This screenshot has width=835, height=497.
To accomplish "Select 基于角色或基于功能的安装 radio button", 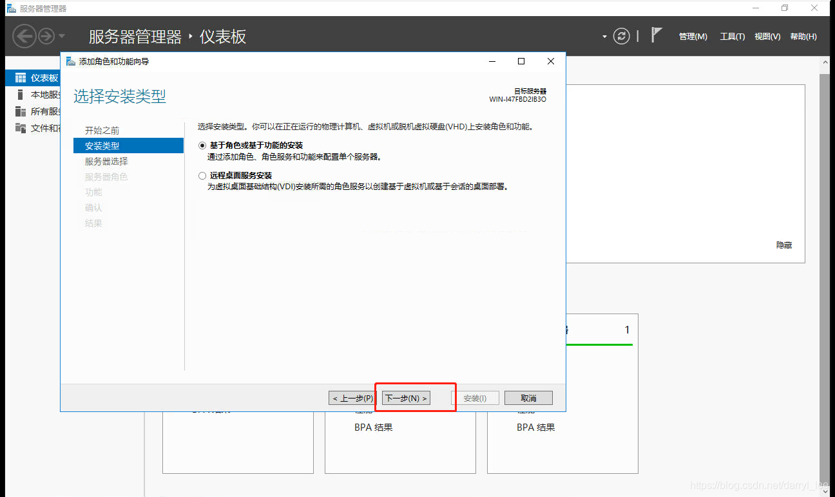I will click(202, 145).
